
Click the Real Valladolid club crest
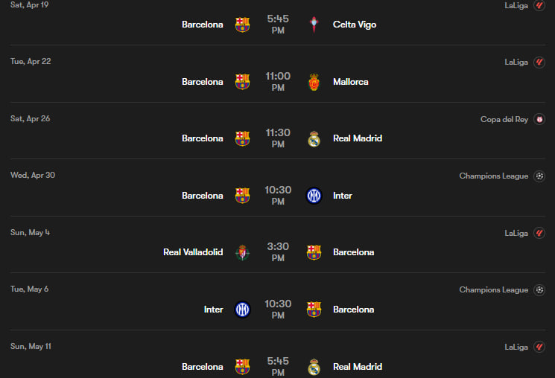coord(242,252)
